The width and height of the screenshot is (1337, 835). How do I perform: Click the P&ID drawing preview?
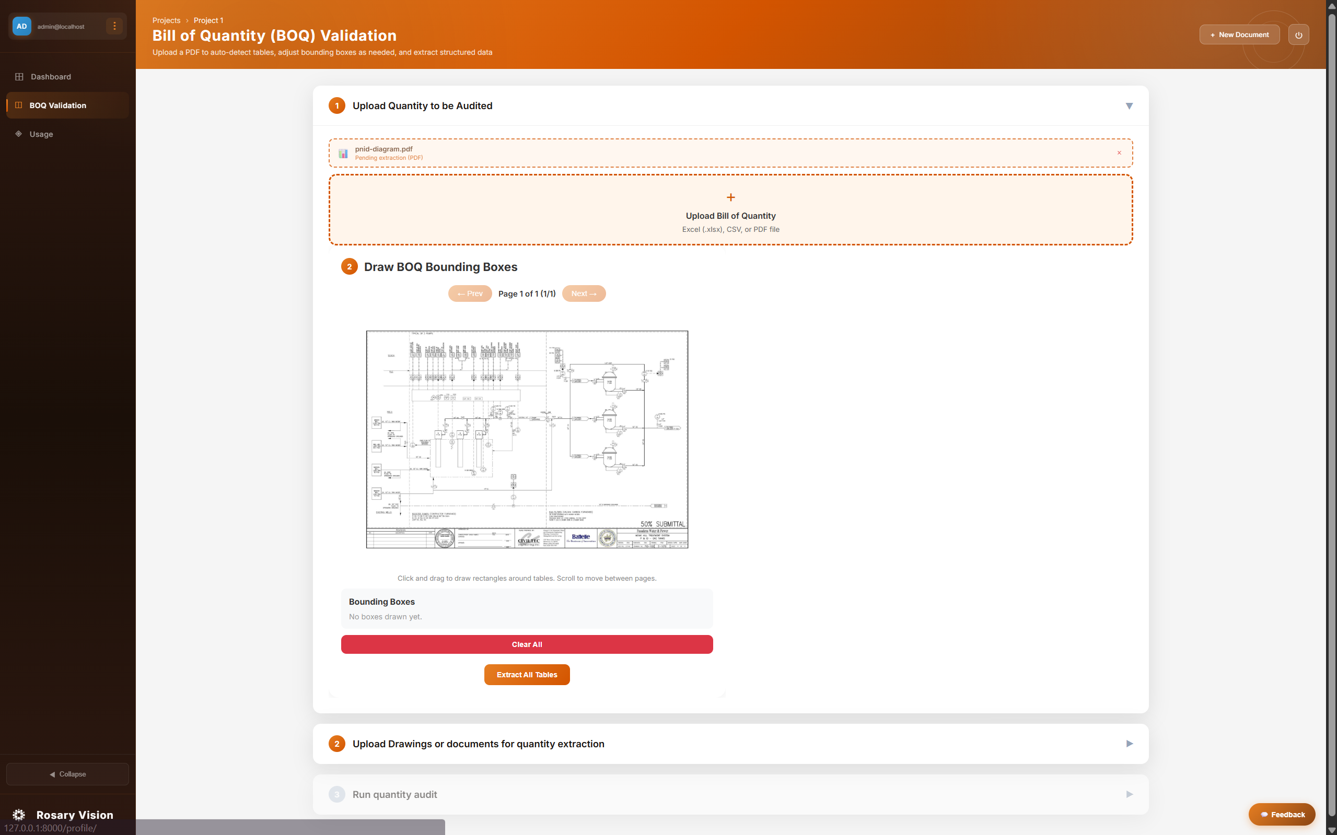527,439
